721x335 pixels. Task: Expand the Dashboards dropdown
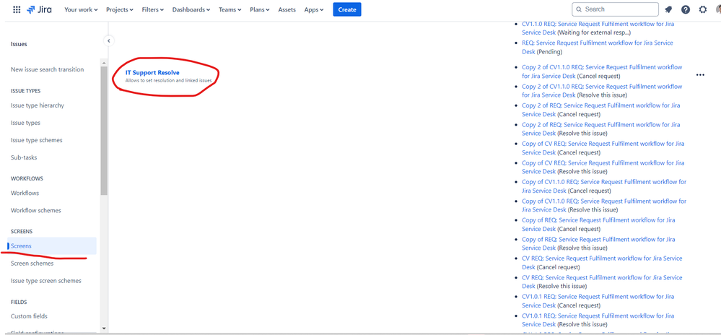coord(191,9)
